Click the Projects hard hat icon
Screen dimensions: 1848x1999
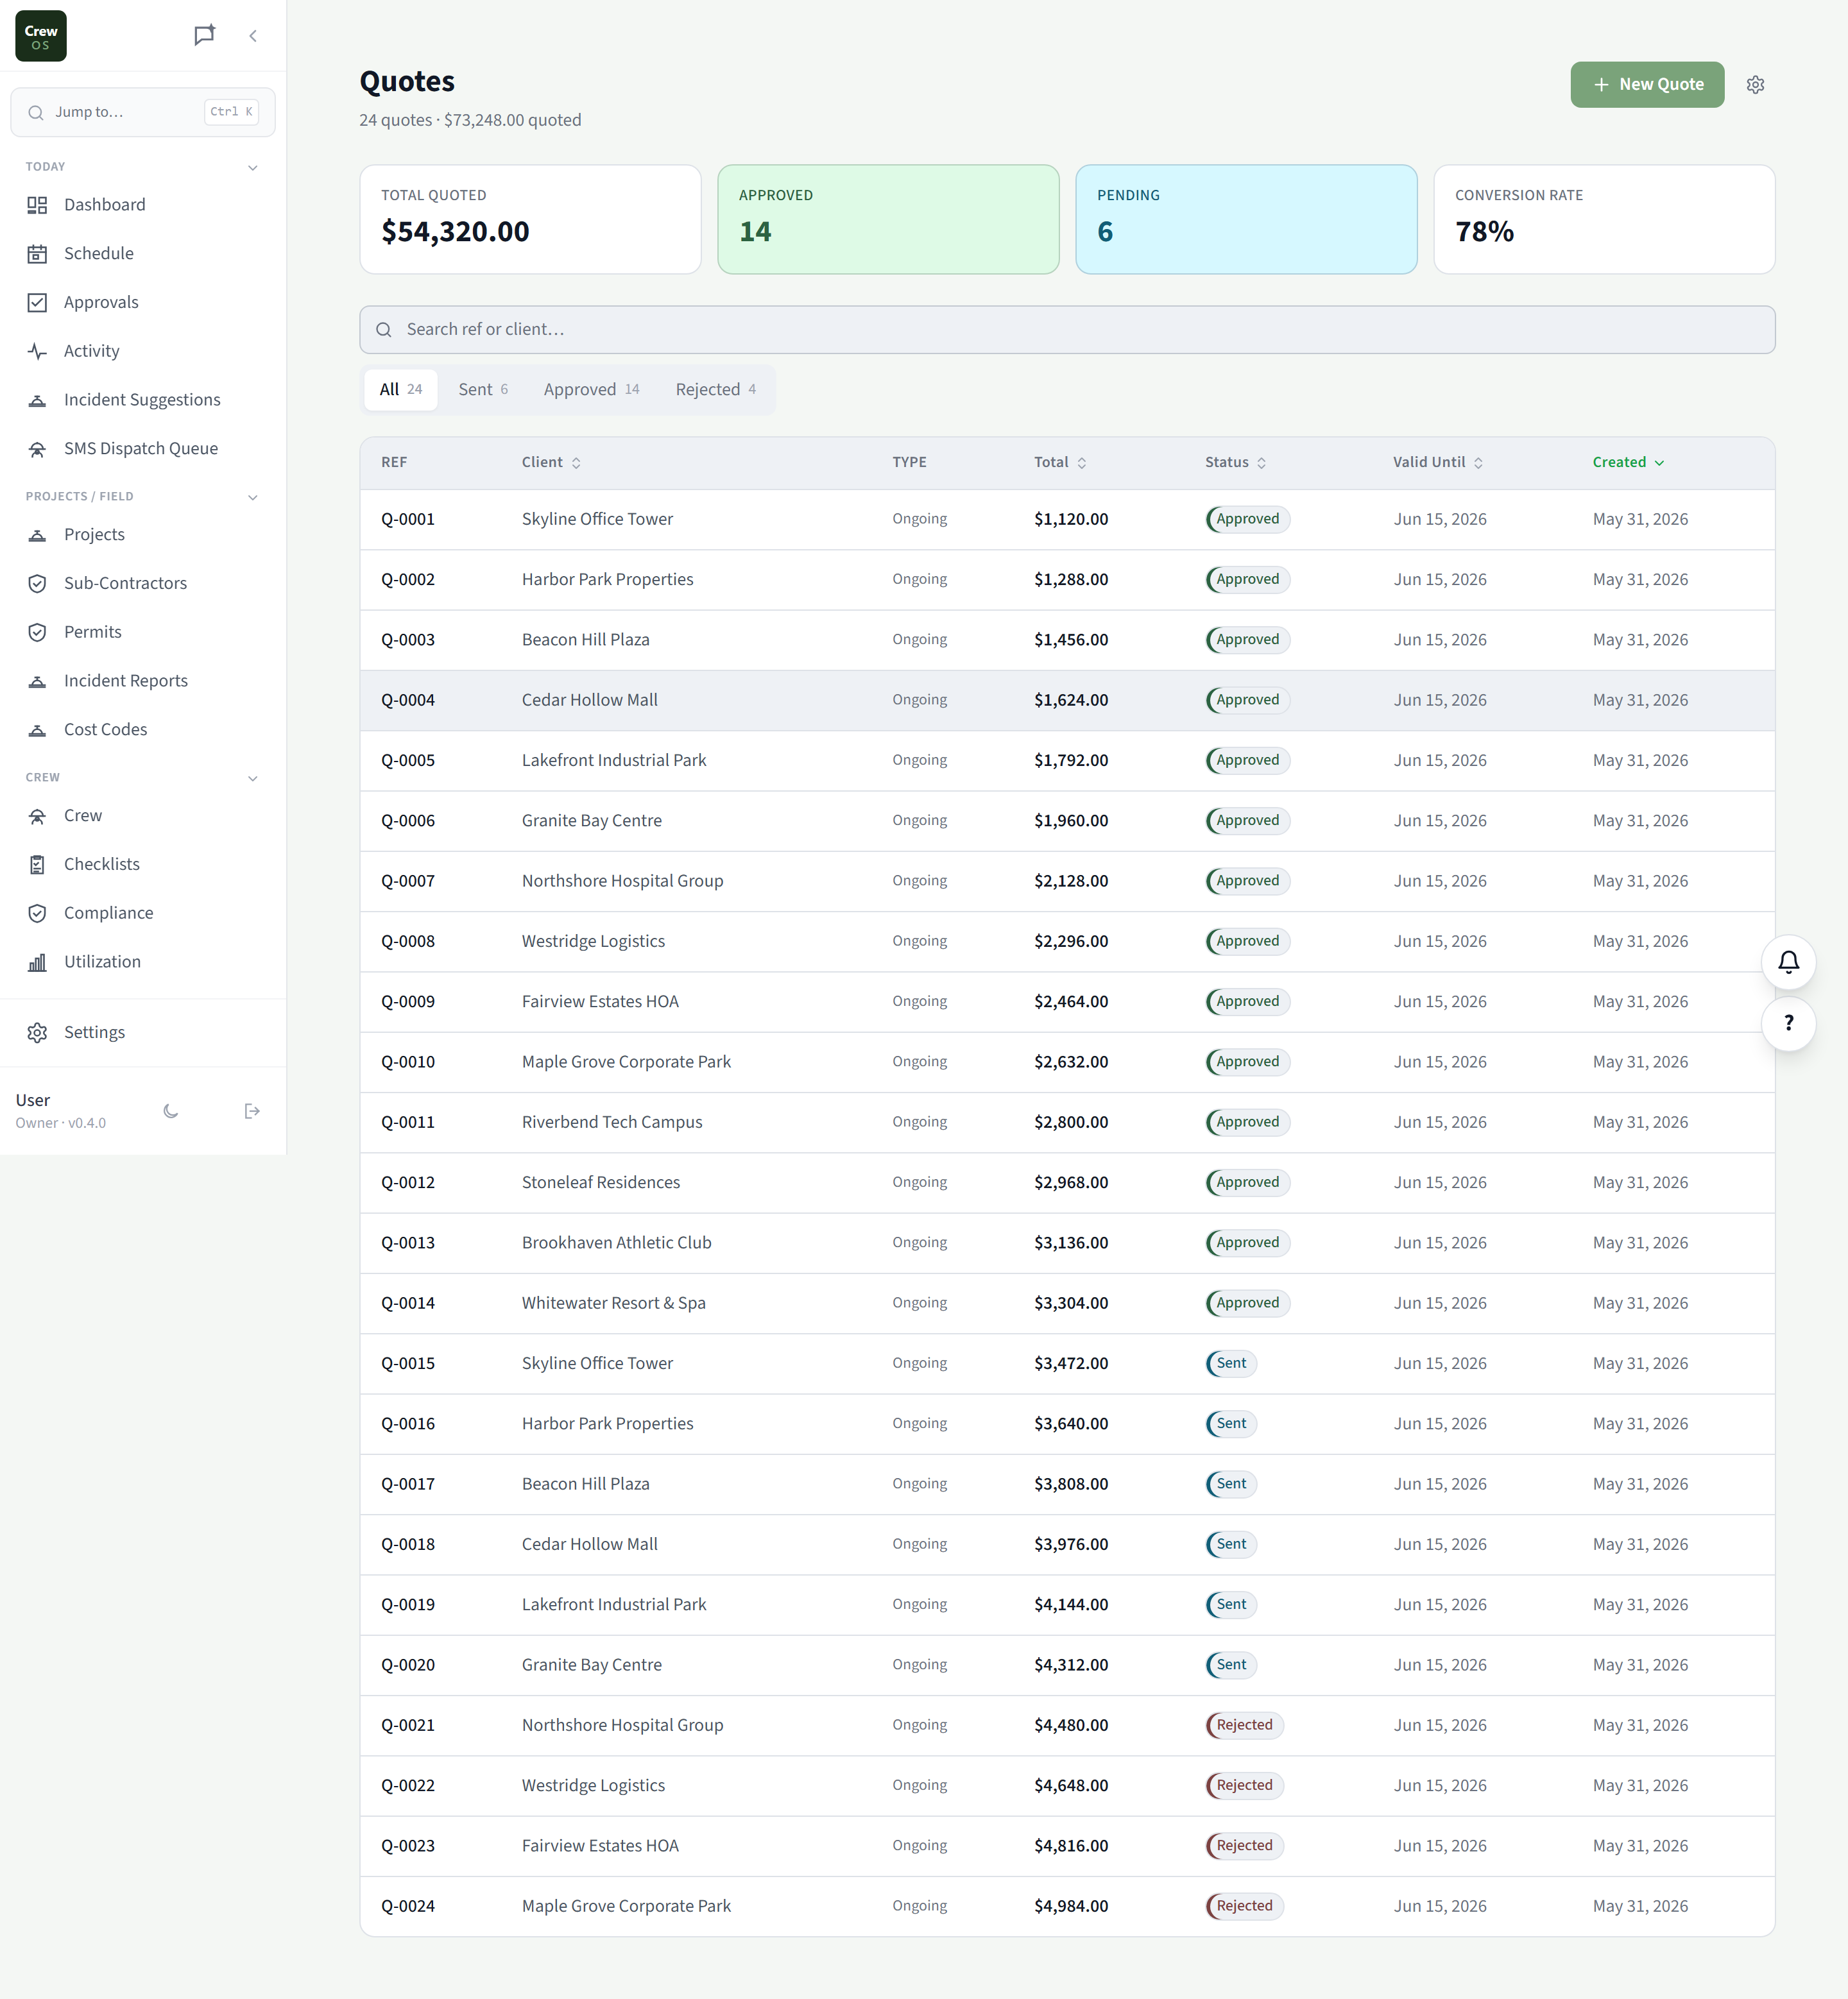click(37, 535)
